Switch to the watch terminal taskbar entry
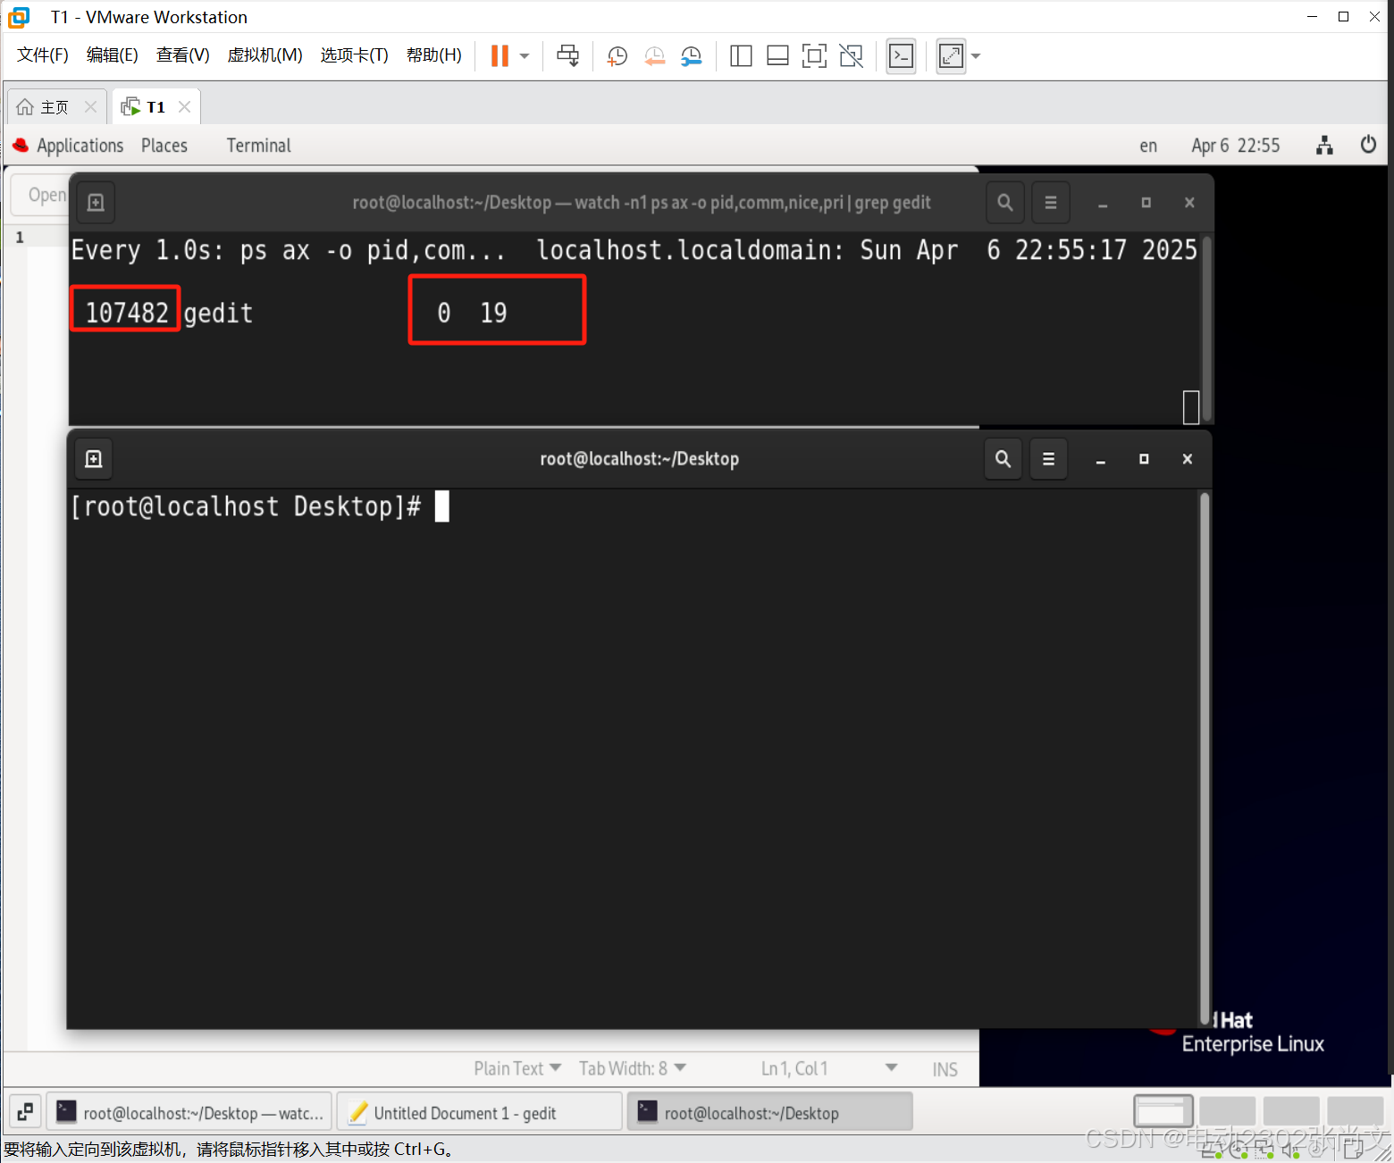The width and height of the screenshot is (1394, 1163). pos(189,1113)
